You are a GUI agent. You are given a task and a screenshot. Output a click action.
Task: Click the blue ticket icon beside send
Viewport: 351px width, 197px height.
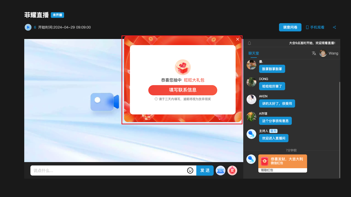click(x=221, y=170)
